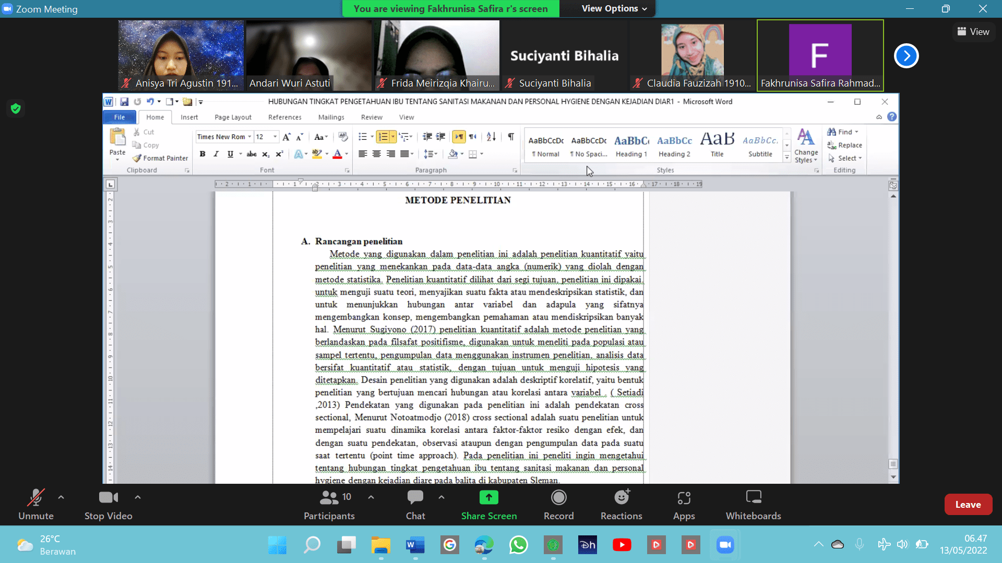Apply subscript formatting
The width and height of the screenshot is (1002, 563).
[x=266, y=154]
